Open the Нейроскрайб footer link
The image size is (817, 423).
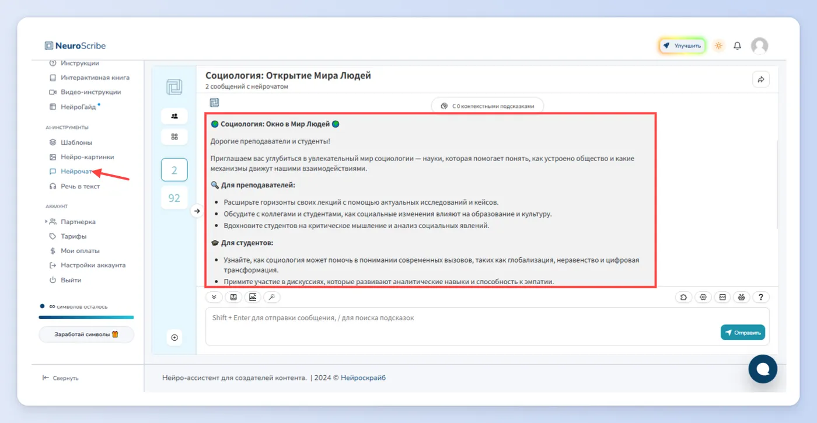[363, 377]
